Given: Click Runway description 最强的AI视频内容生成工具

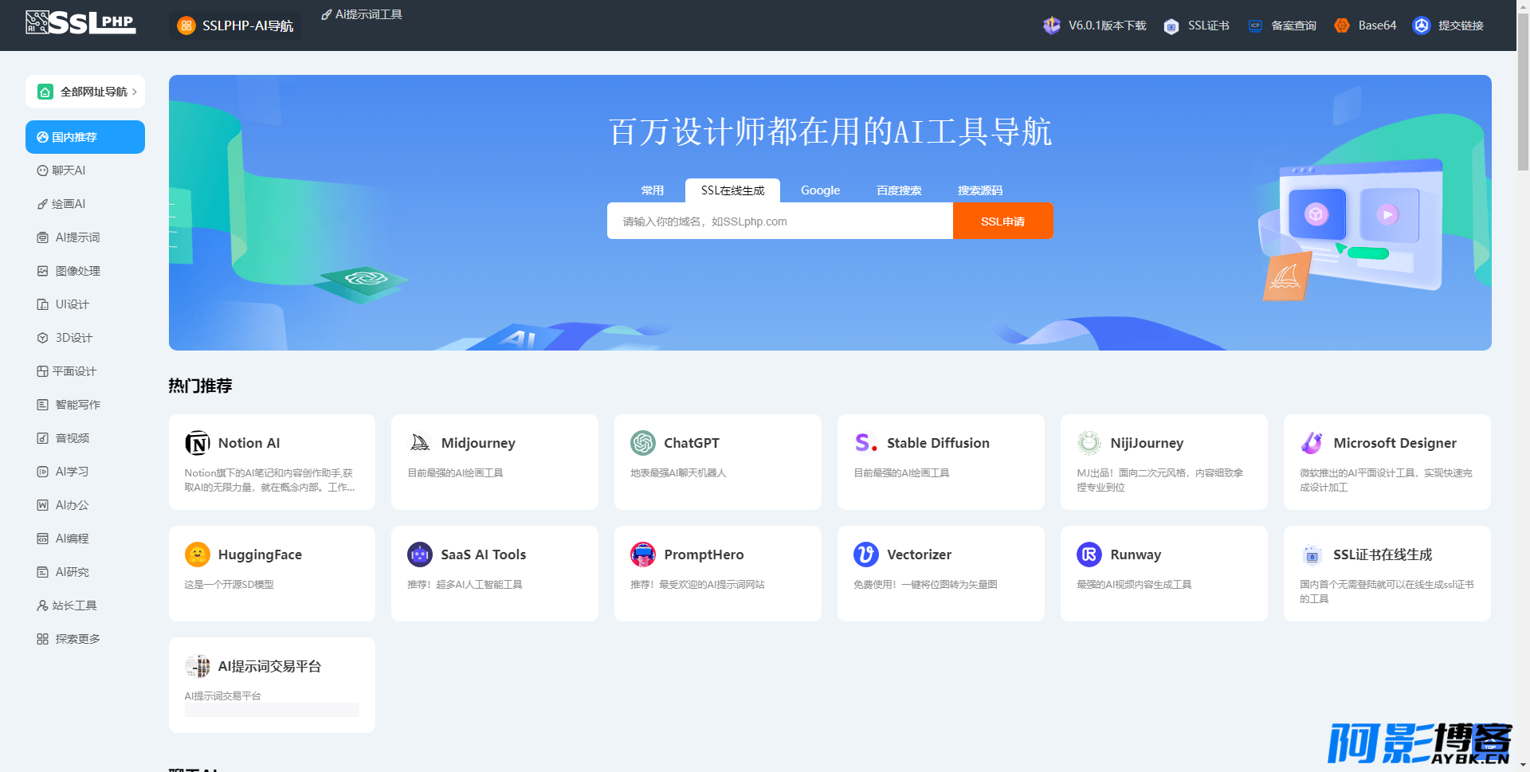Looking at the screenshot, I should coord(1134,585).
